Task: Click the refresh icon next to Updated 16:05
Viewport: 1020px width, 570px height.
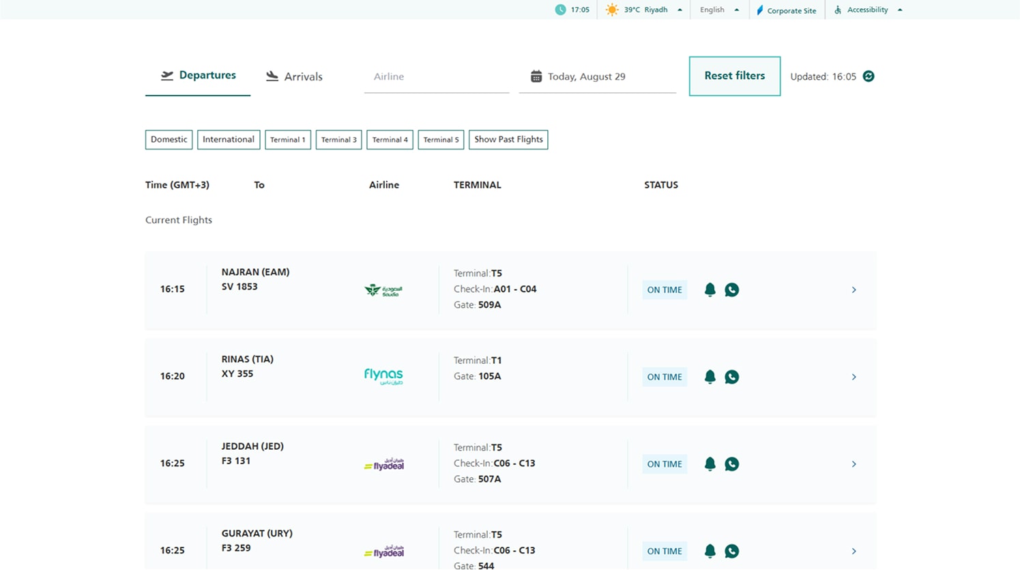Action: (869, 76)
